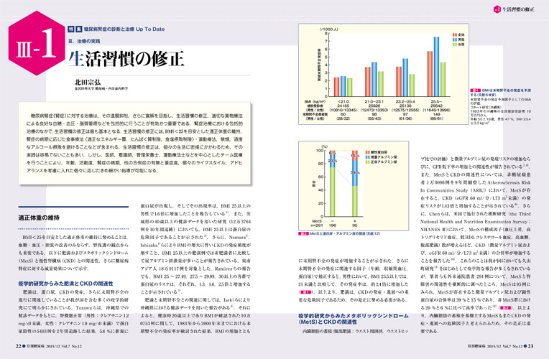
Task: Click the section label Ⅲ. 治療の実践
Action: [84, 41]
